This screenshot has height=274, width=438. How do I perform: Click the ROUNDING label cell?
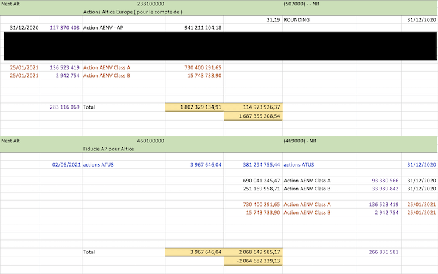click(x=296, y=19)
